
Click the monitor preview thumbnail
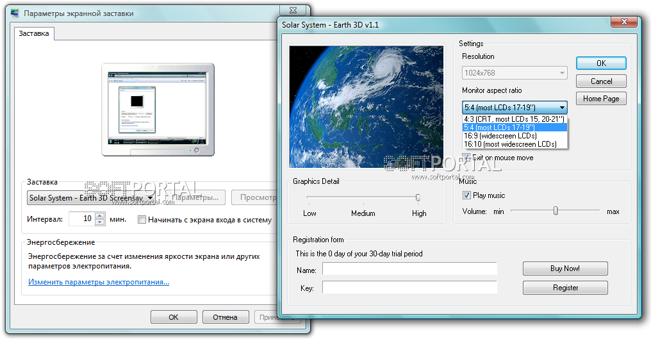pos(158,109)
